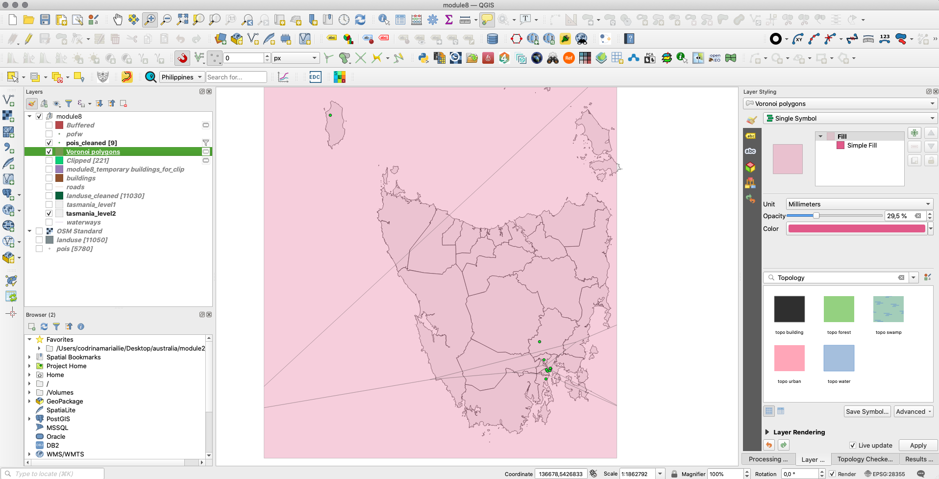Select PostGIS in the Browser tree
This screenshot has height=479, width=939.
pos(58,419)
